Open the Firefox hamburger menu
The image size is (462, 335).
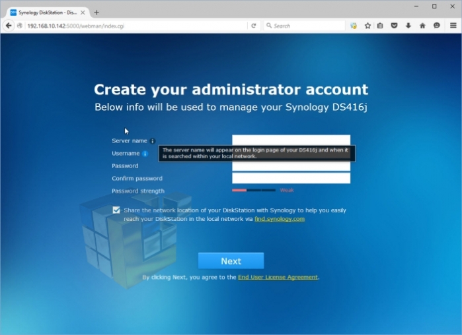(453, 26)
